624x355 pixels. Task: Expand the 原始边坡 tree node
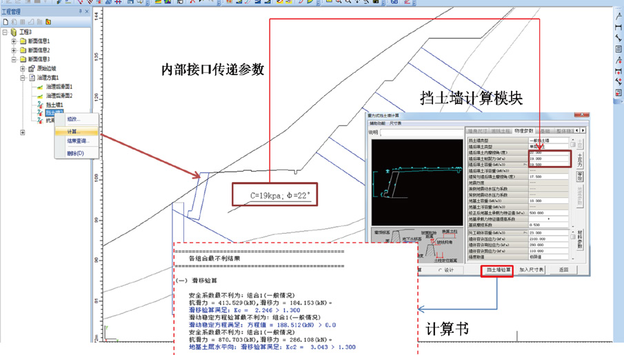click(x=23, y=68)
